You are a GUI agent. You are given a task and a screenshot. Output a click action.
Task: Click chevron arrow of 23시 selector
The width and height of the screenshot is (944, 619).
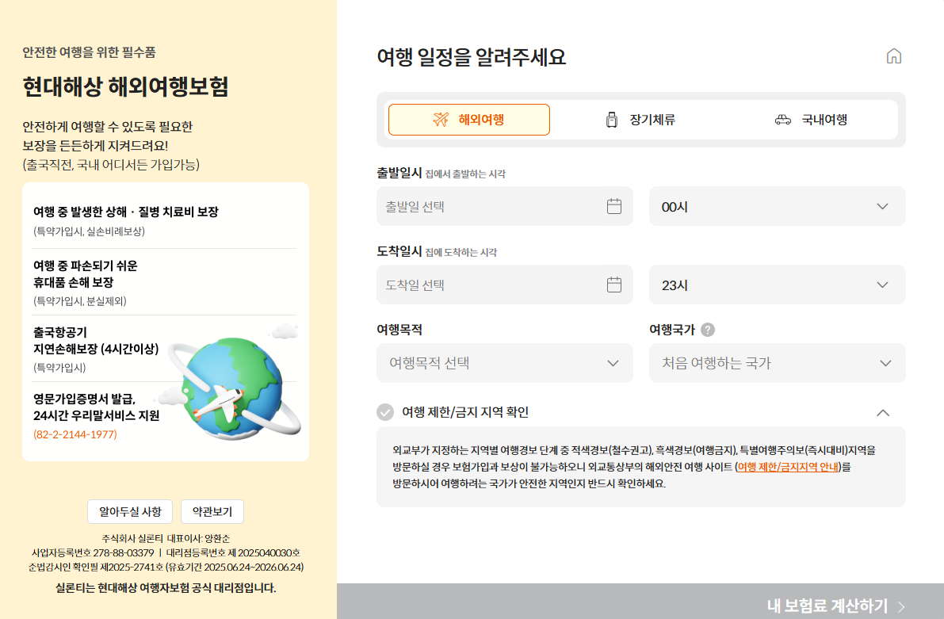point(883,285)
